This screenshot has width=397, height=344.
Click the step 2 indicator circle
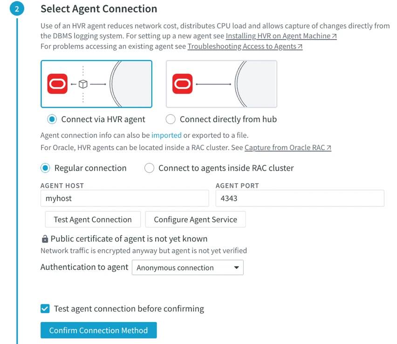point(17,8)
